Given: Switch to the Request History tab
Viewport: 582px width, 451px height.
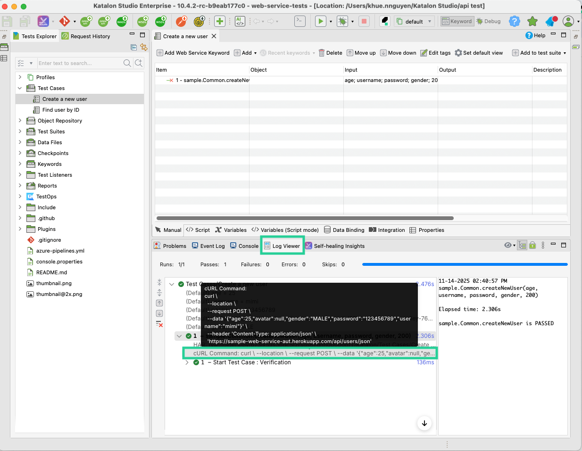Looking at the screenshot, I should tap(90, 36).
